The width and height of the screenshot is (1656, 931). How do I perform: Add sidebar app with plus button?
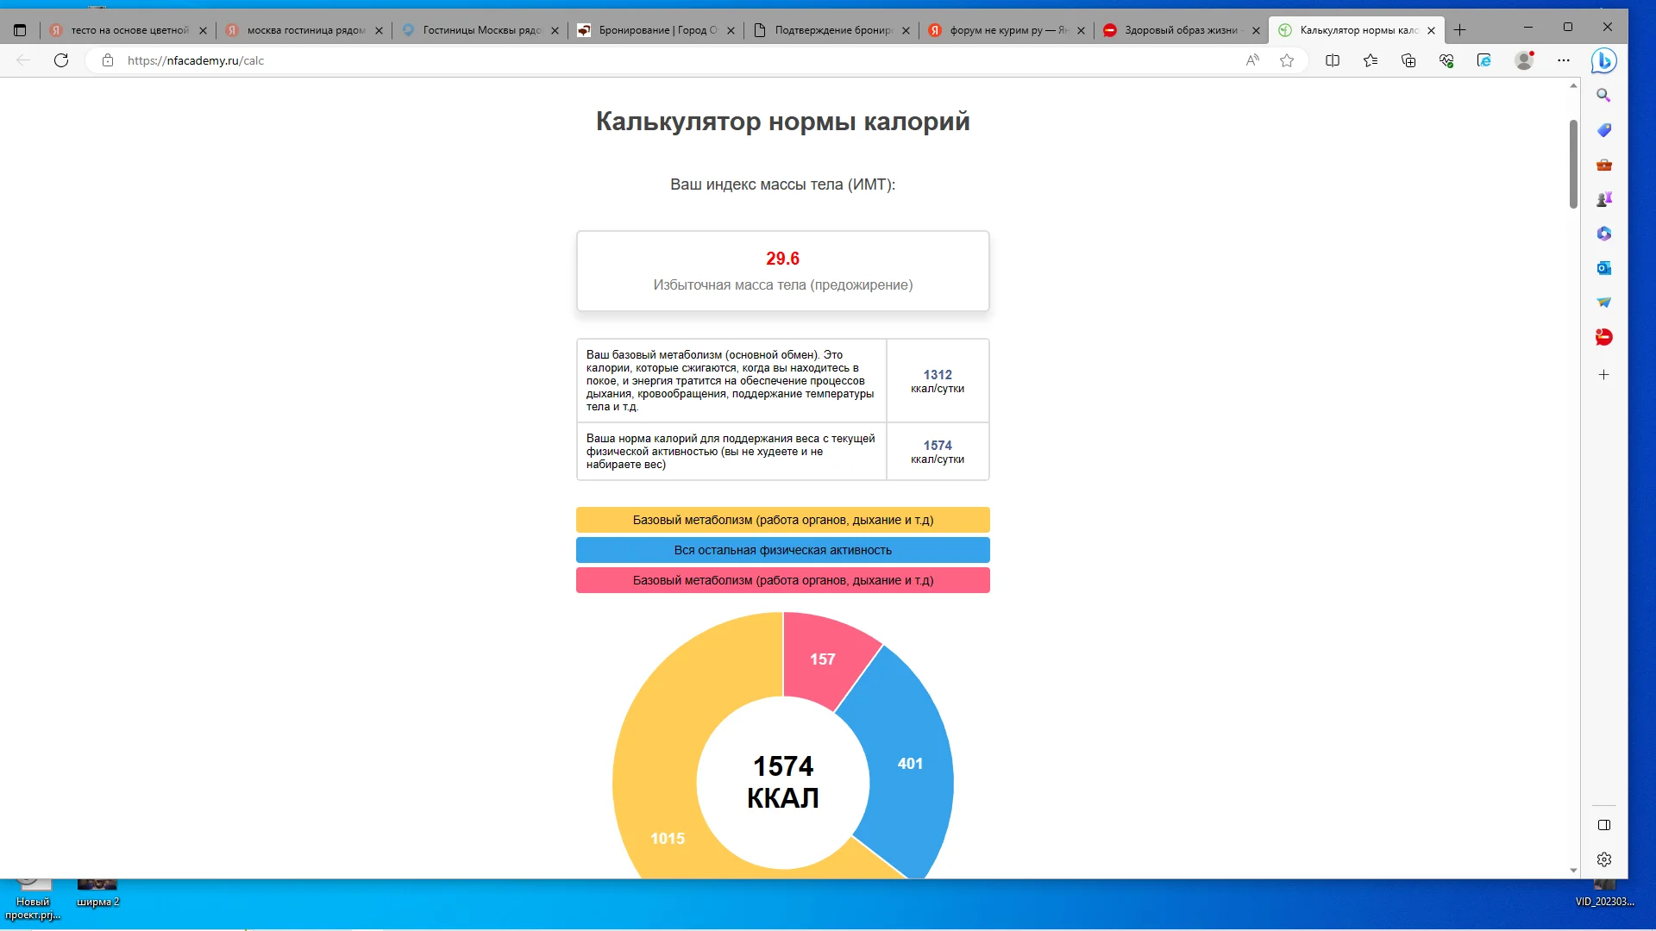point(1603,375)
